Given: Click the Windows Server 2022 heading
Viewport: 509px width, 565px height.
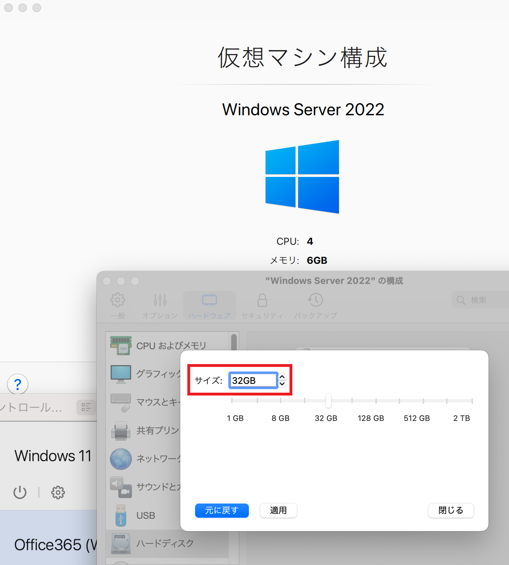Looking at the screenshot, I should (303, 109).
